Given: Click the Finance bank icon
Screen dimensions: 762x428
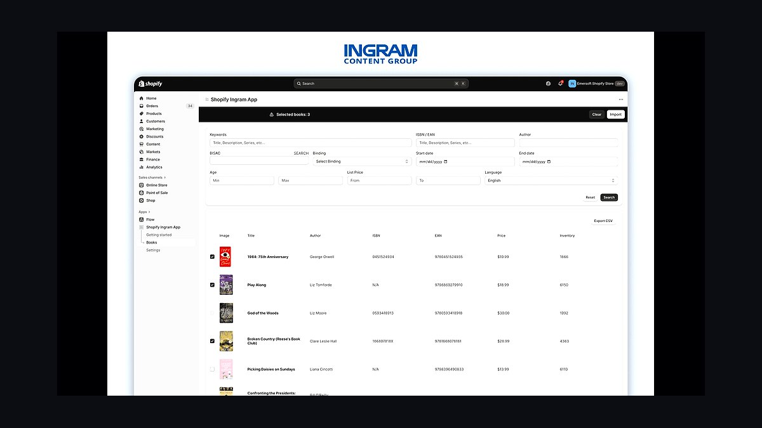Looking at the screenshot, I should tap(141, 159).
